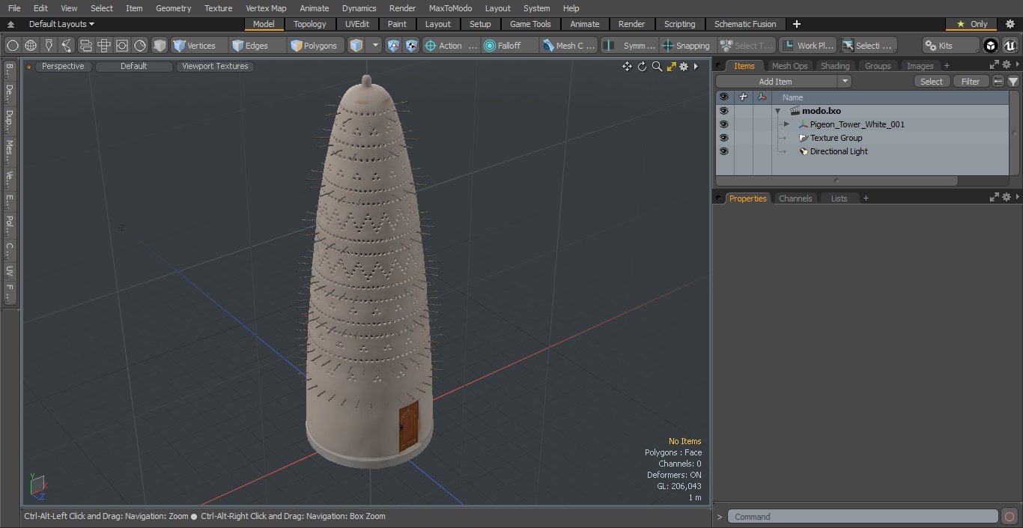Open the Work Plane options

(807, 46)
